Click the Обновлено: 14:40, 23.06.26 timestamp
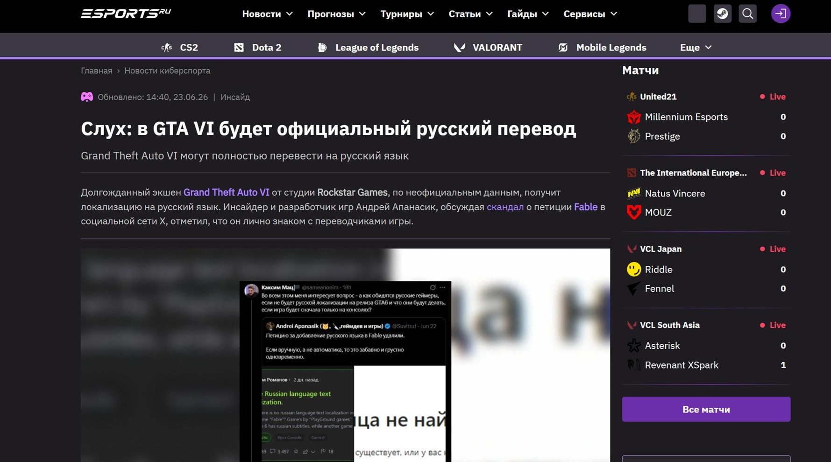The height and width of the screenshot is (462, 831). coord(153,97)
